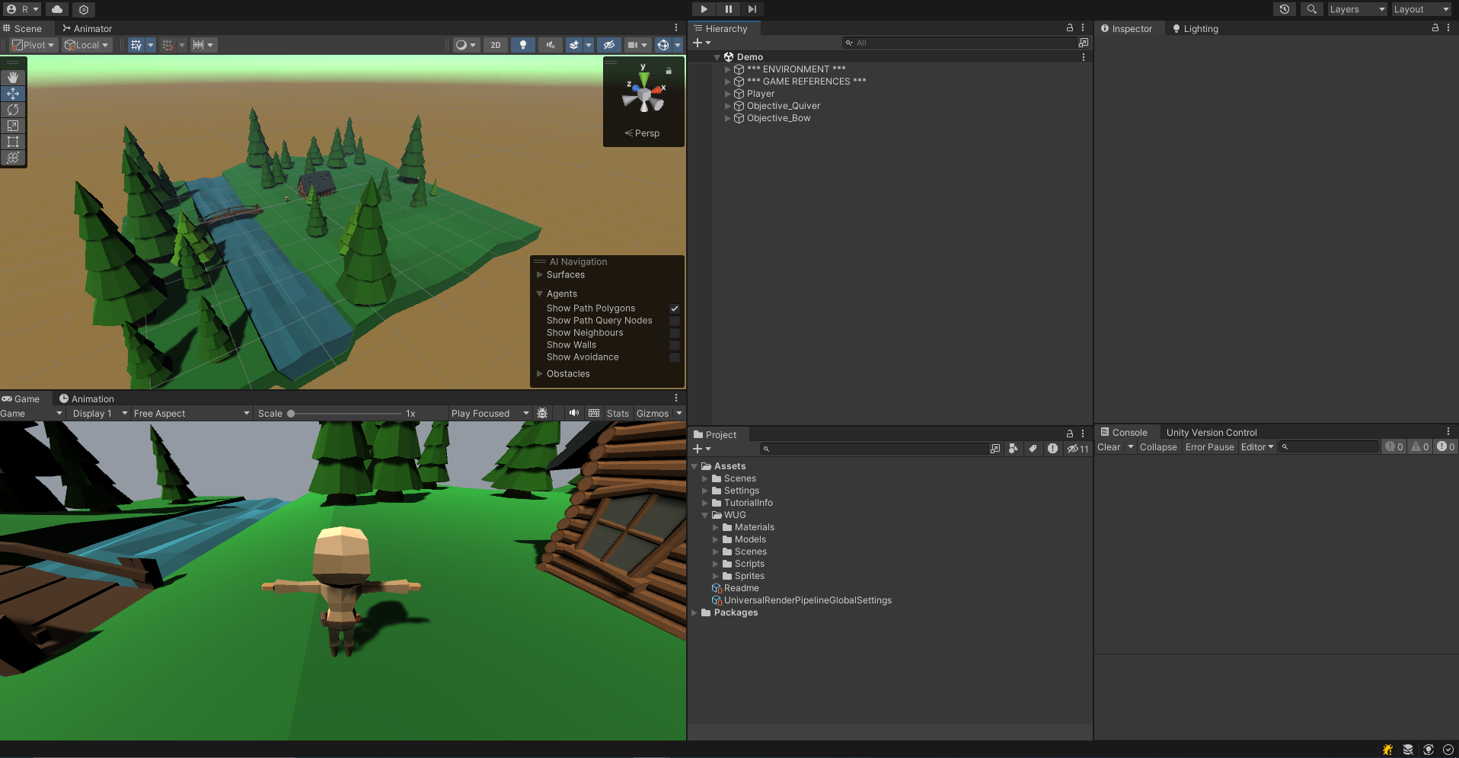Enable Show Neighbours checkbox
The height and width of the screenshot is (758, 1459).
675,333
